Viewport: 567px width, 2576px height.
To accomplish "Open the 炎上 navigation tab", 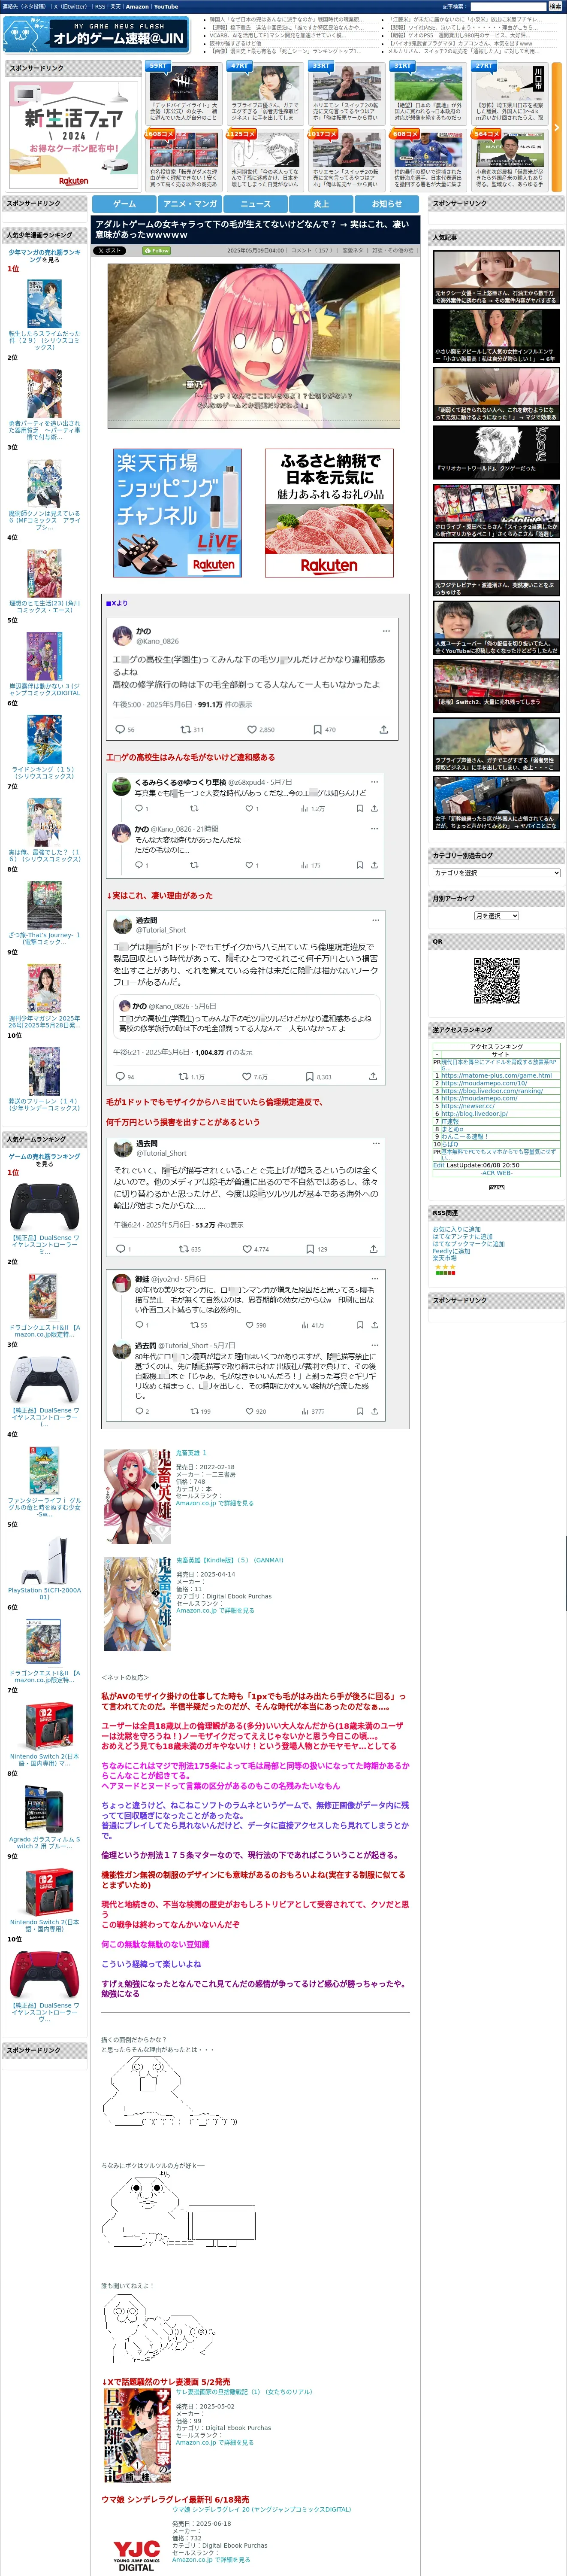I will point(321,203).
